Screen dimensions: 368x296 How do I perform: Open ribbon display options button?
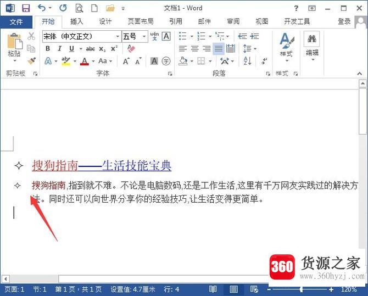[x=312, y=8]
